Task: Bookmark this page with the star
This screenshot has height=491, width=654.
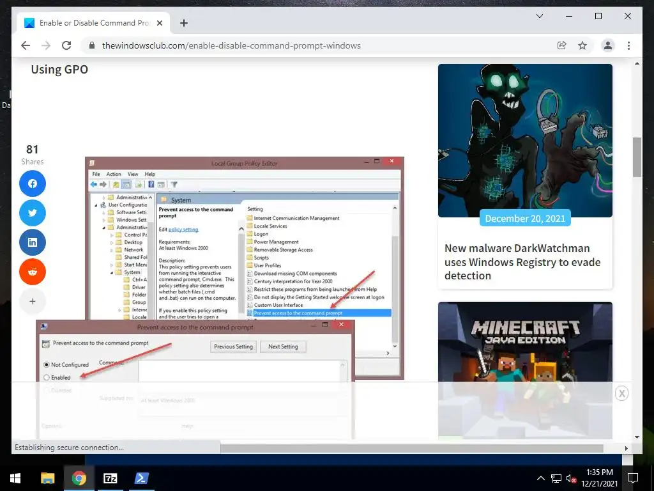Action: (x=582, y=45)
